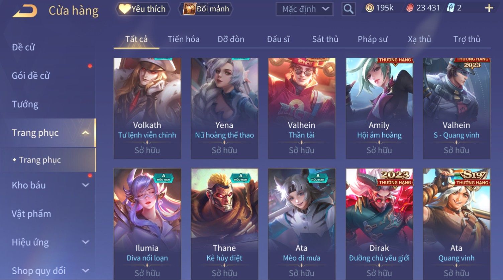This screenshot has width=503, height=280.
Task: Open Gói đề cử in sidebar
Action: click(31, 76)
